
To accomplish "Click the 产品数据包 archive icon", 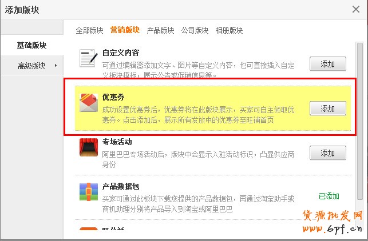I will (x=89, y=192).
